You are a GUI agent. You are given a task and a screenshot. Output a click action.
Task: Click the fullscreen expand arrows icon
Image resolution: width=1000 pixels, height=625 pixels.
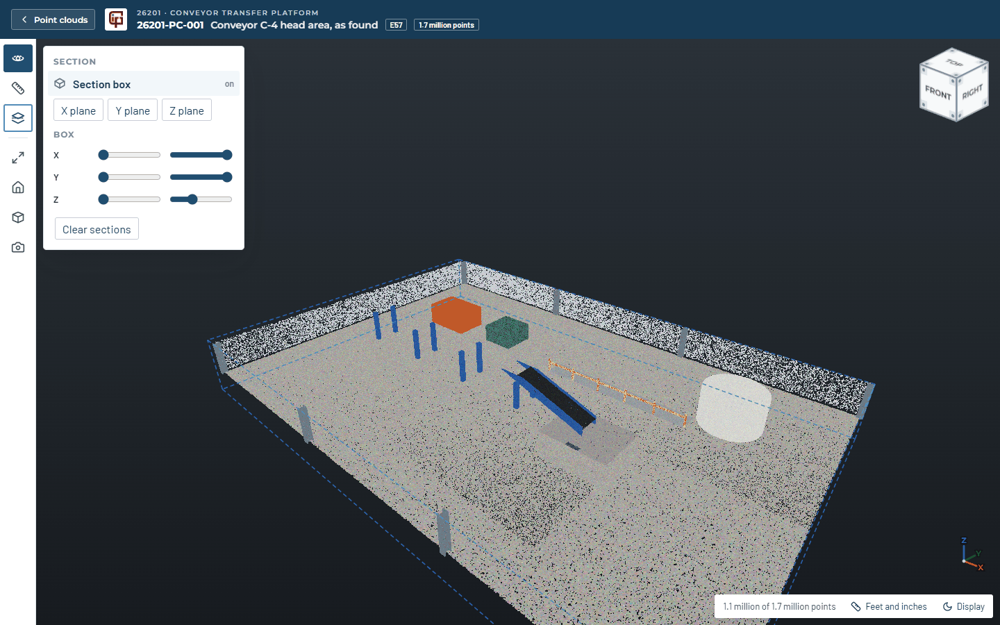(x=18, y=158)
